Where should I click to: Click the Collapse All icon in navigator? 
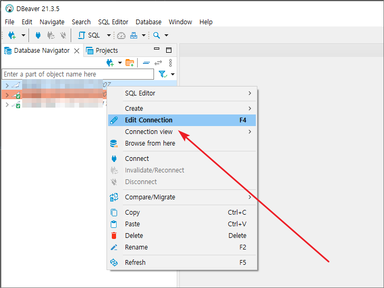pyautogui.click(x=146, y=63)
